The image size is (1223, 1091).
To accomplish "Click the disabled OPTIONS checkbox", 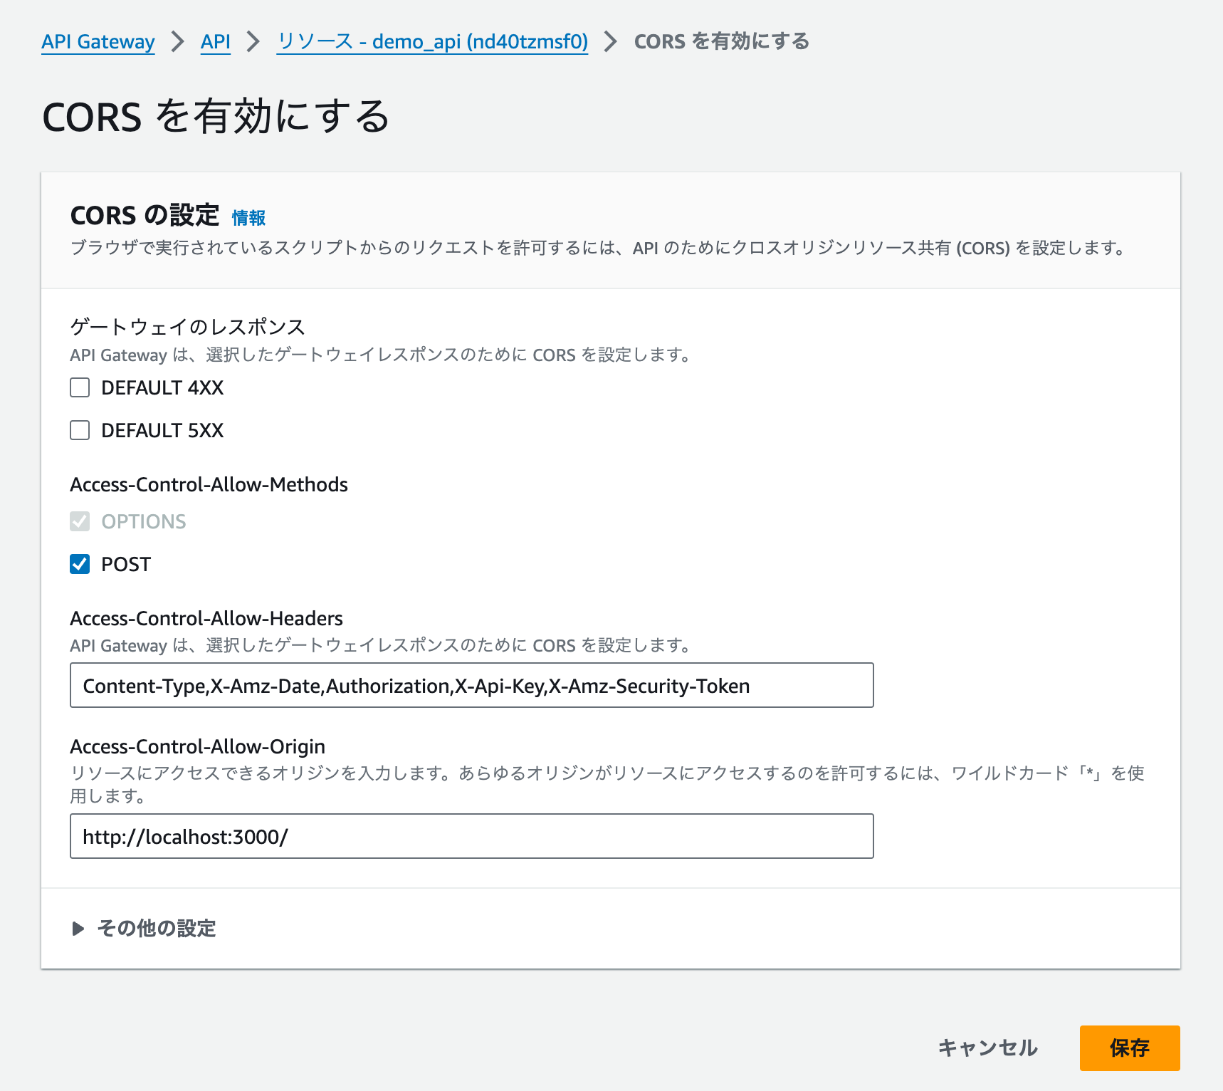I will click(80, 521).
